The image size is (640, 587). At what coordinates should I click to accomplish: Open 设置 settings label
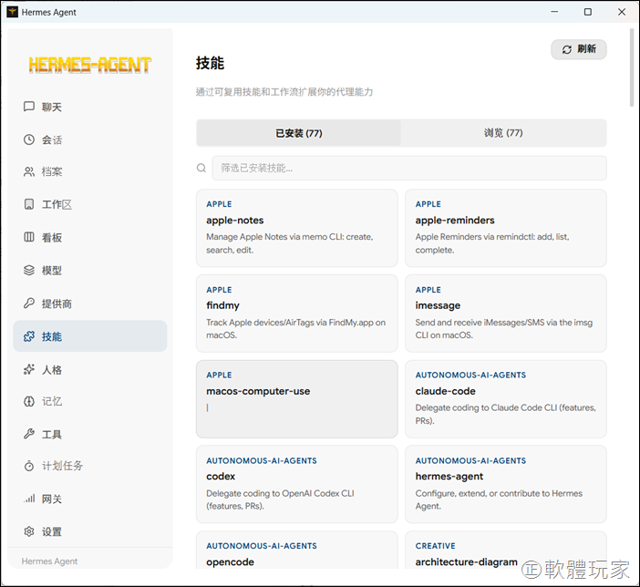(x=52, y=532)
